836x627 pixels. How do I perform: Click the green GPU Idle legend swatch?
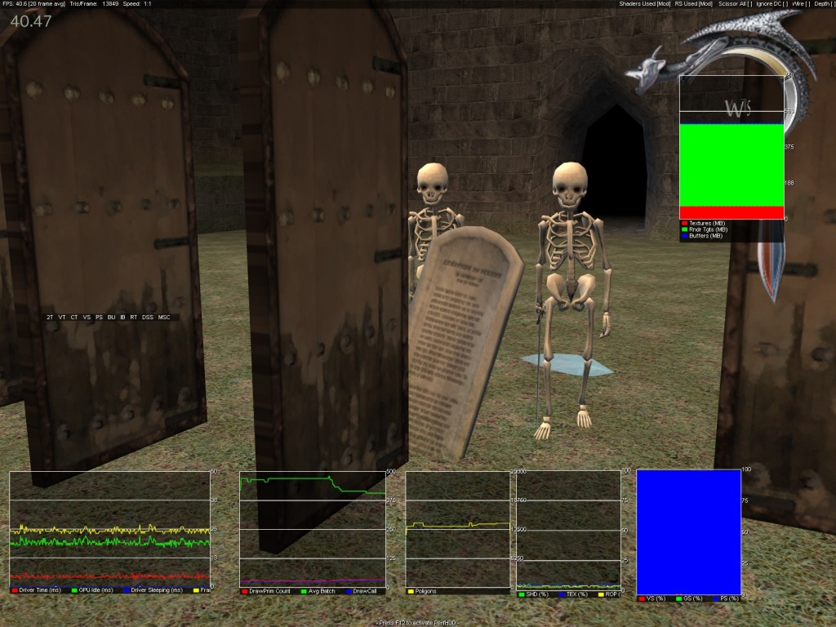click(74, 590)
